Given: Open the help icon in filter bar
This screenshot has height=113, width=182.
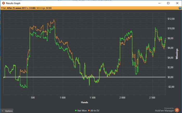Looking at the screenshot, I should (x=180, y=8).
